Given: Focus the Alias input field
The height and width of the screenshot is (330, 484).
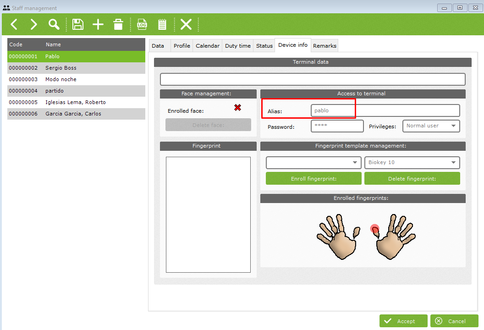Looking at the screenshot, I should 385,110.
